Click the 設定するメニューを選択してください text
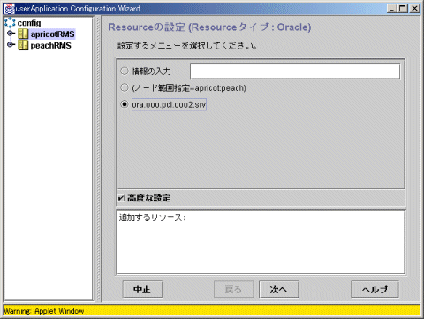This screenshot has height=319, width=424. (187, 46)
